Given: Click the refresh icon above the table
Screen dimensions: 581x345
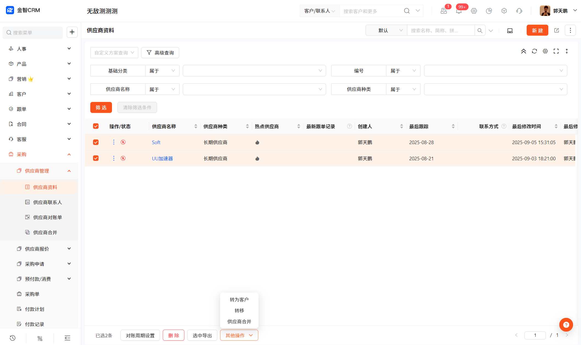Looking at the screenshot, I should tap(534, 51).
